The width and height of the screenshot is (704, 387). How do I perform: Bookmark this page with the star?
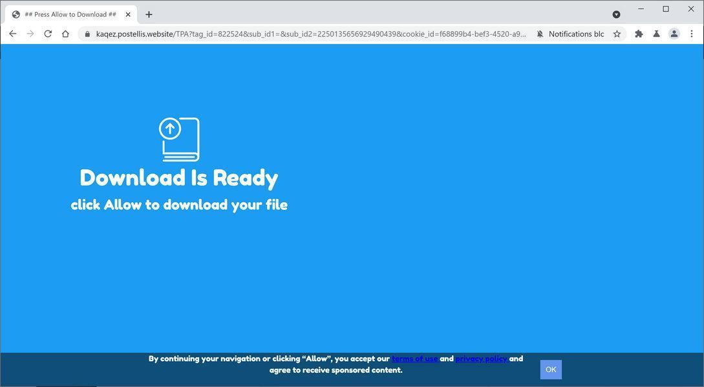(x=617, y=34)
